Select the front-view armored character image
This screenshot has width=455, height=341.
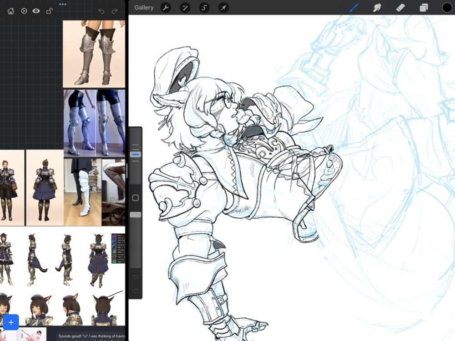click(12, 188)
